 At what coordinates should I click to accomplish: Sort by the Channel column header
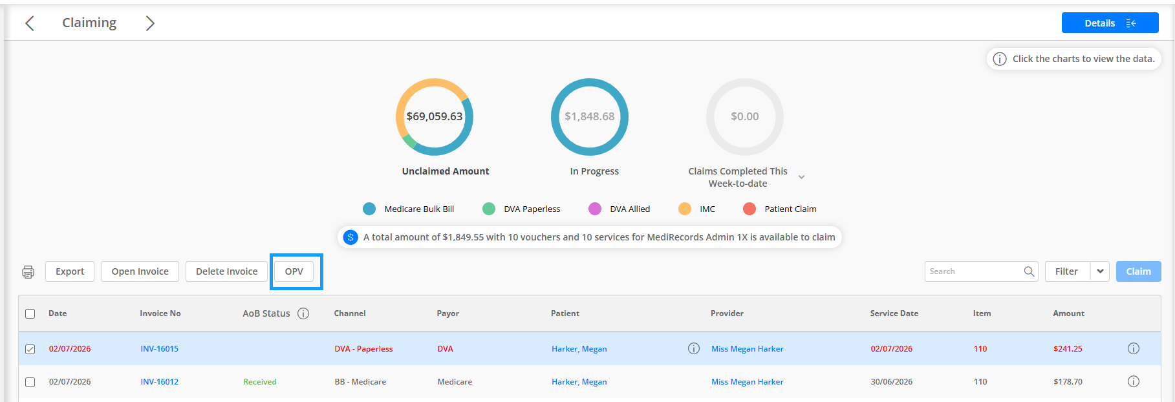coord(350,313)
